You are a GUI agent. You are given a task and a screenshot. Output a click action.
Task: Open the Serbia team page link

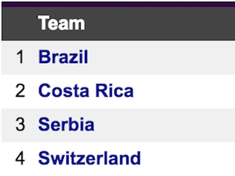pyautogui.click(x=66, y=125)
